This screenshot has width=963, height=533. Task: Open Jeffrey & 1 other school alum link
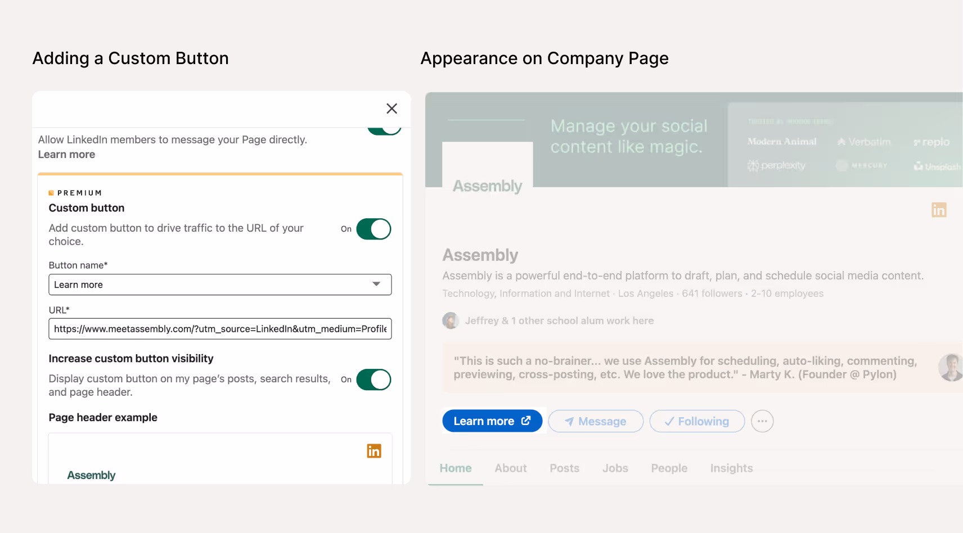coord(559,320)
